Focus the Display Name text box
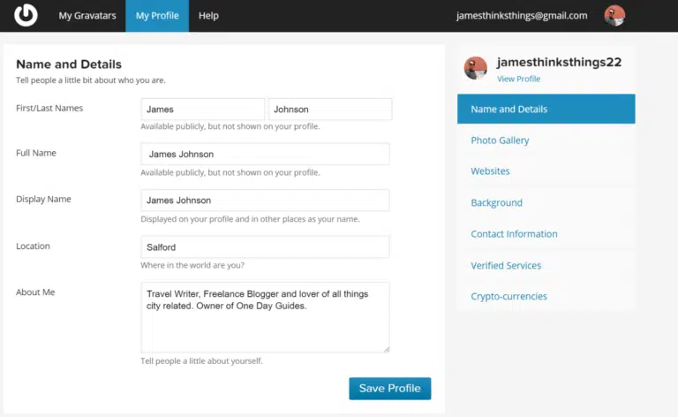This screenshot has width=678, height=417. point(265,201)
